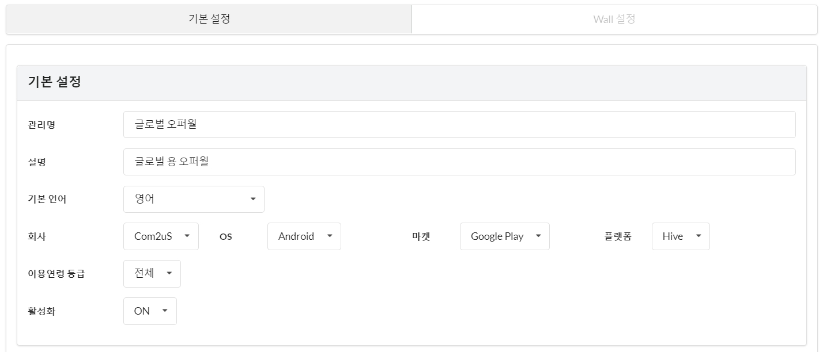
Task: Click the OS label
Action: click(x=226, y=237)
